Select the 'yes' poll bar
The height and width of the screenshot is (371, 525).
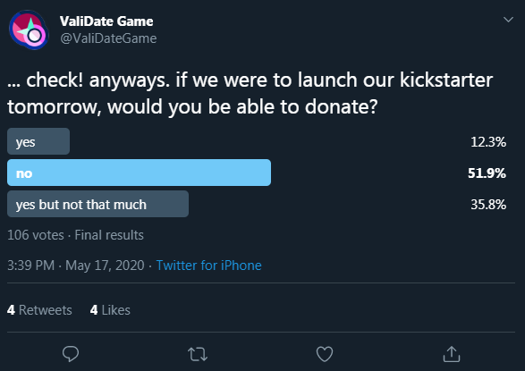coord(38,141)
